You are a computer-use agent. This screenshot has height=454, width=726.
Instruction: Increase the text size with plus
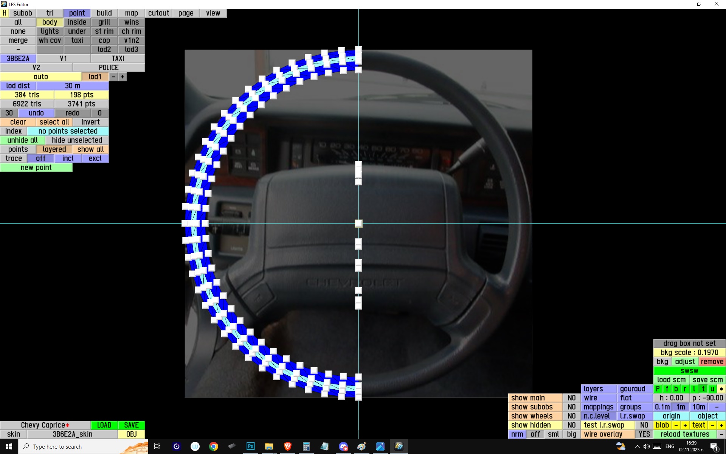(x=721, y=425)
